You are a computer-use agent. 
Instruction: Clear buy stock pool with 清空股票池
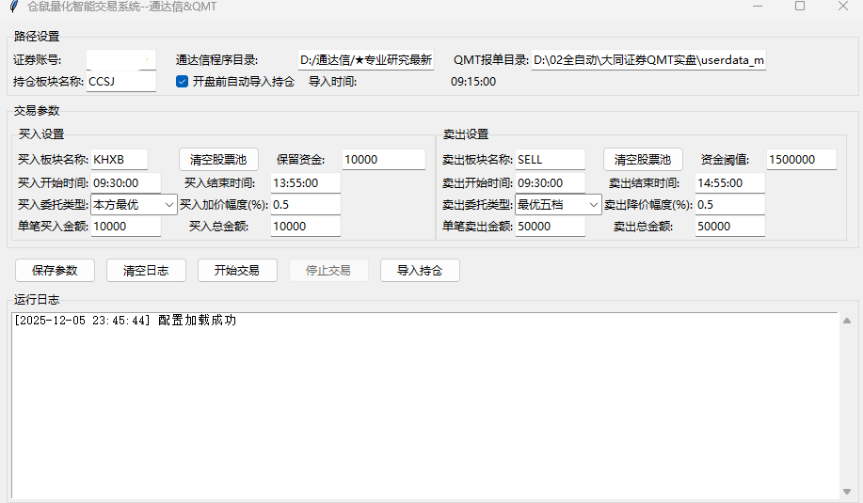pos(218,160)
